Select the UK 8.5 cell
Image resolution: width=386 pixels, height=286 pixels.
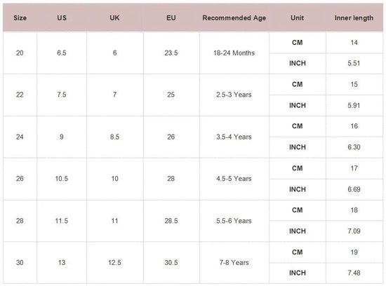(x=114, y=137)
